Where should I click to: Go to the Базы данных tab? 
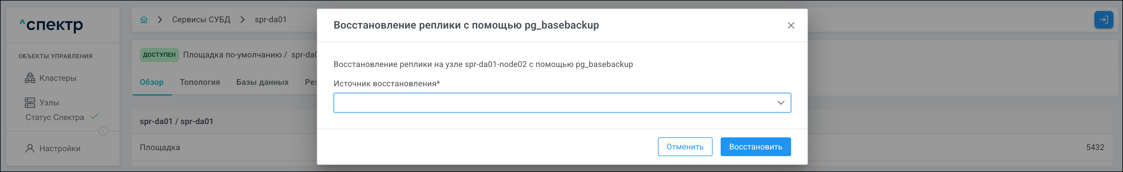tap(262, 82)
